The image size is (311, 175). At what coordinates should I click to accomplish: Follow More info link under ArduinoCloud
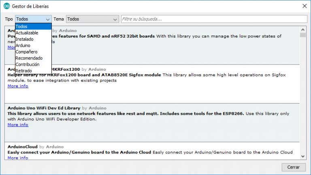point(18,158)
